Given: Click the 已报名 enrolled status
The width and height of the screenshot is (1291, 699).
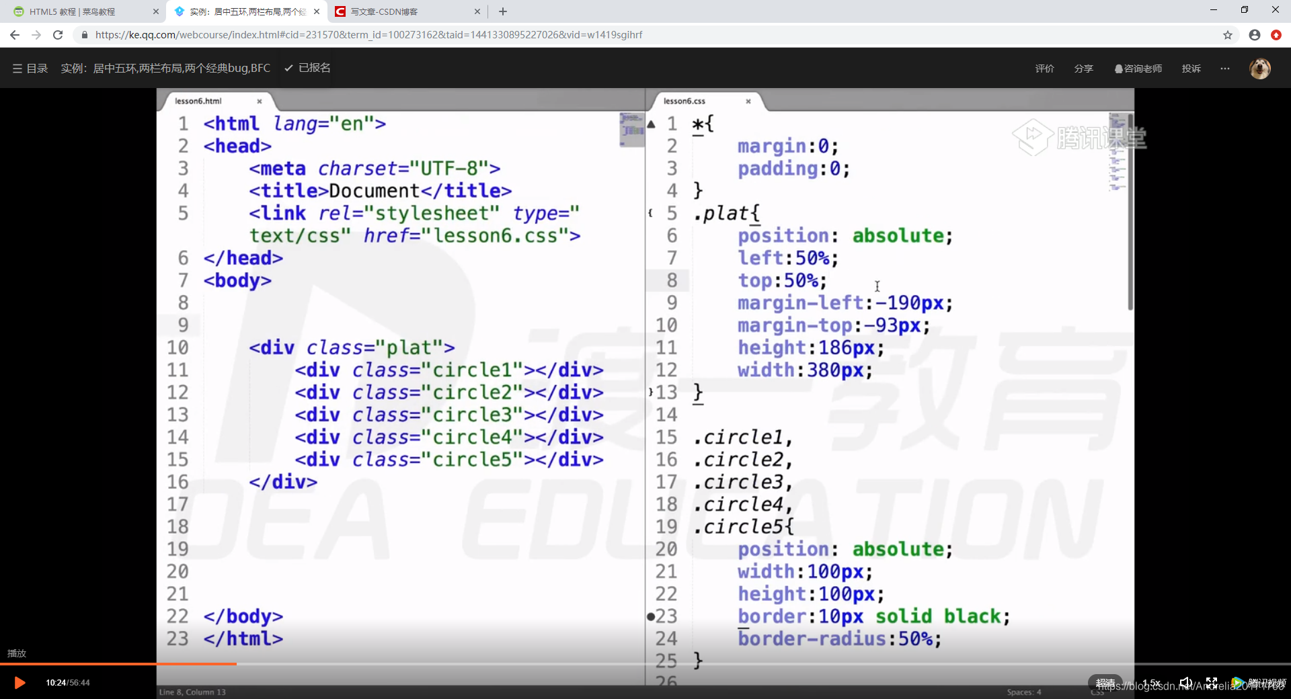Looking at the screenshot, I should [x=307, y=68].
